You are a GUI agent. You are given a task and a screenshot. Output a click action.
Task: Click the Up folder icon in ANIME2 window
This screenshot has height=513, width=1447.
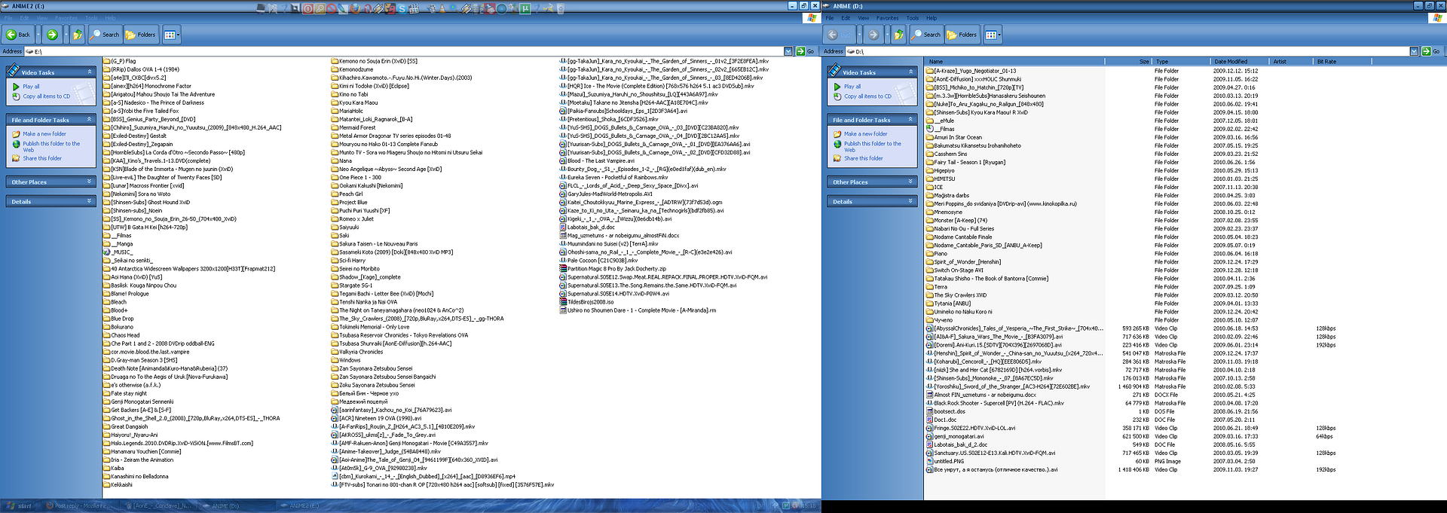[77, 35]
